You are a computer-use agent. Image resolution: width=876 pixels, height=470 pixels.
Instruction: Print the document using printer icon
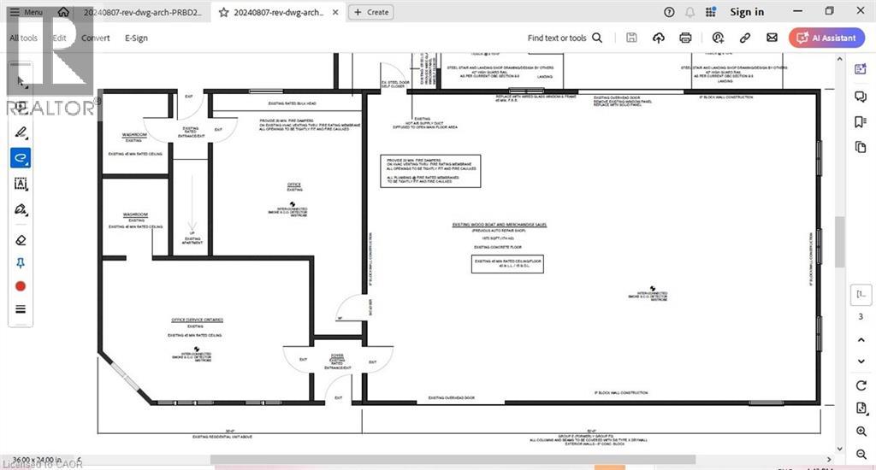pyautogui.click(x=685, y=38)
